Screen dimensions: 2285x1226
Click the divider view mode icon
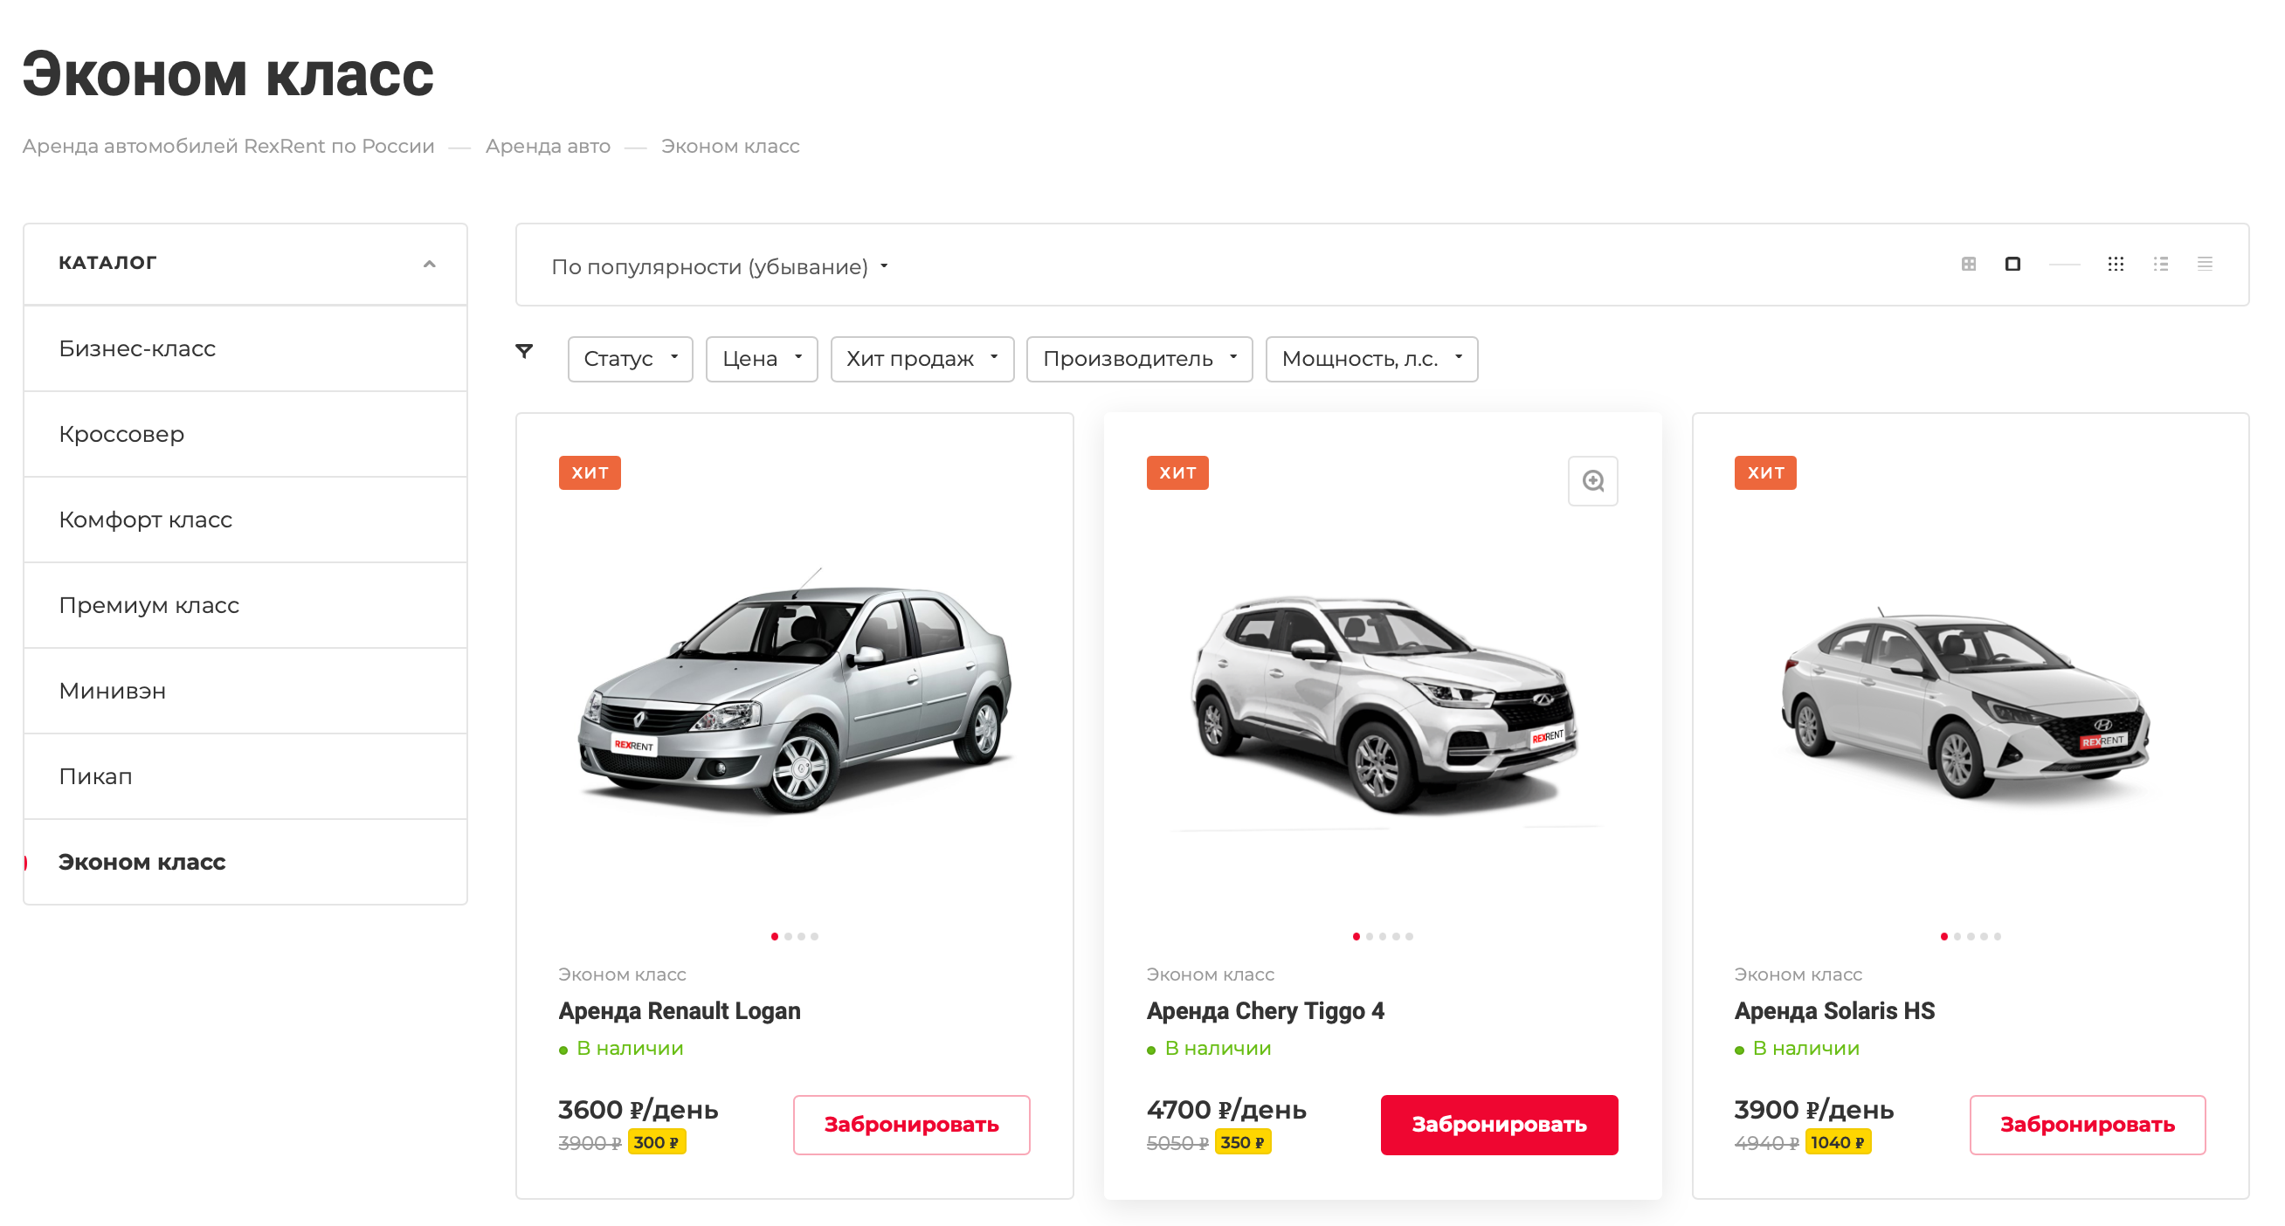click(x=2067, y=264)
